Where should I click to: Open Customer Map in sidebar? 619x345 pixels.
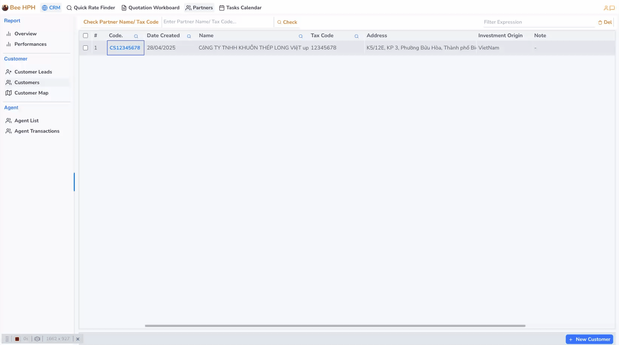click(x=31, y=93)
